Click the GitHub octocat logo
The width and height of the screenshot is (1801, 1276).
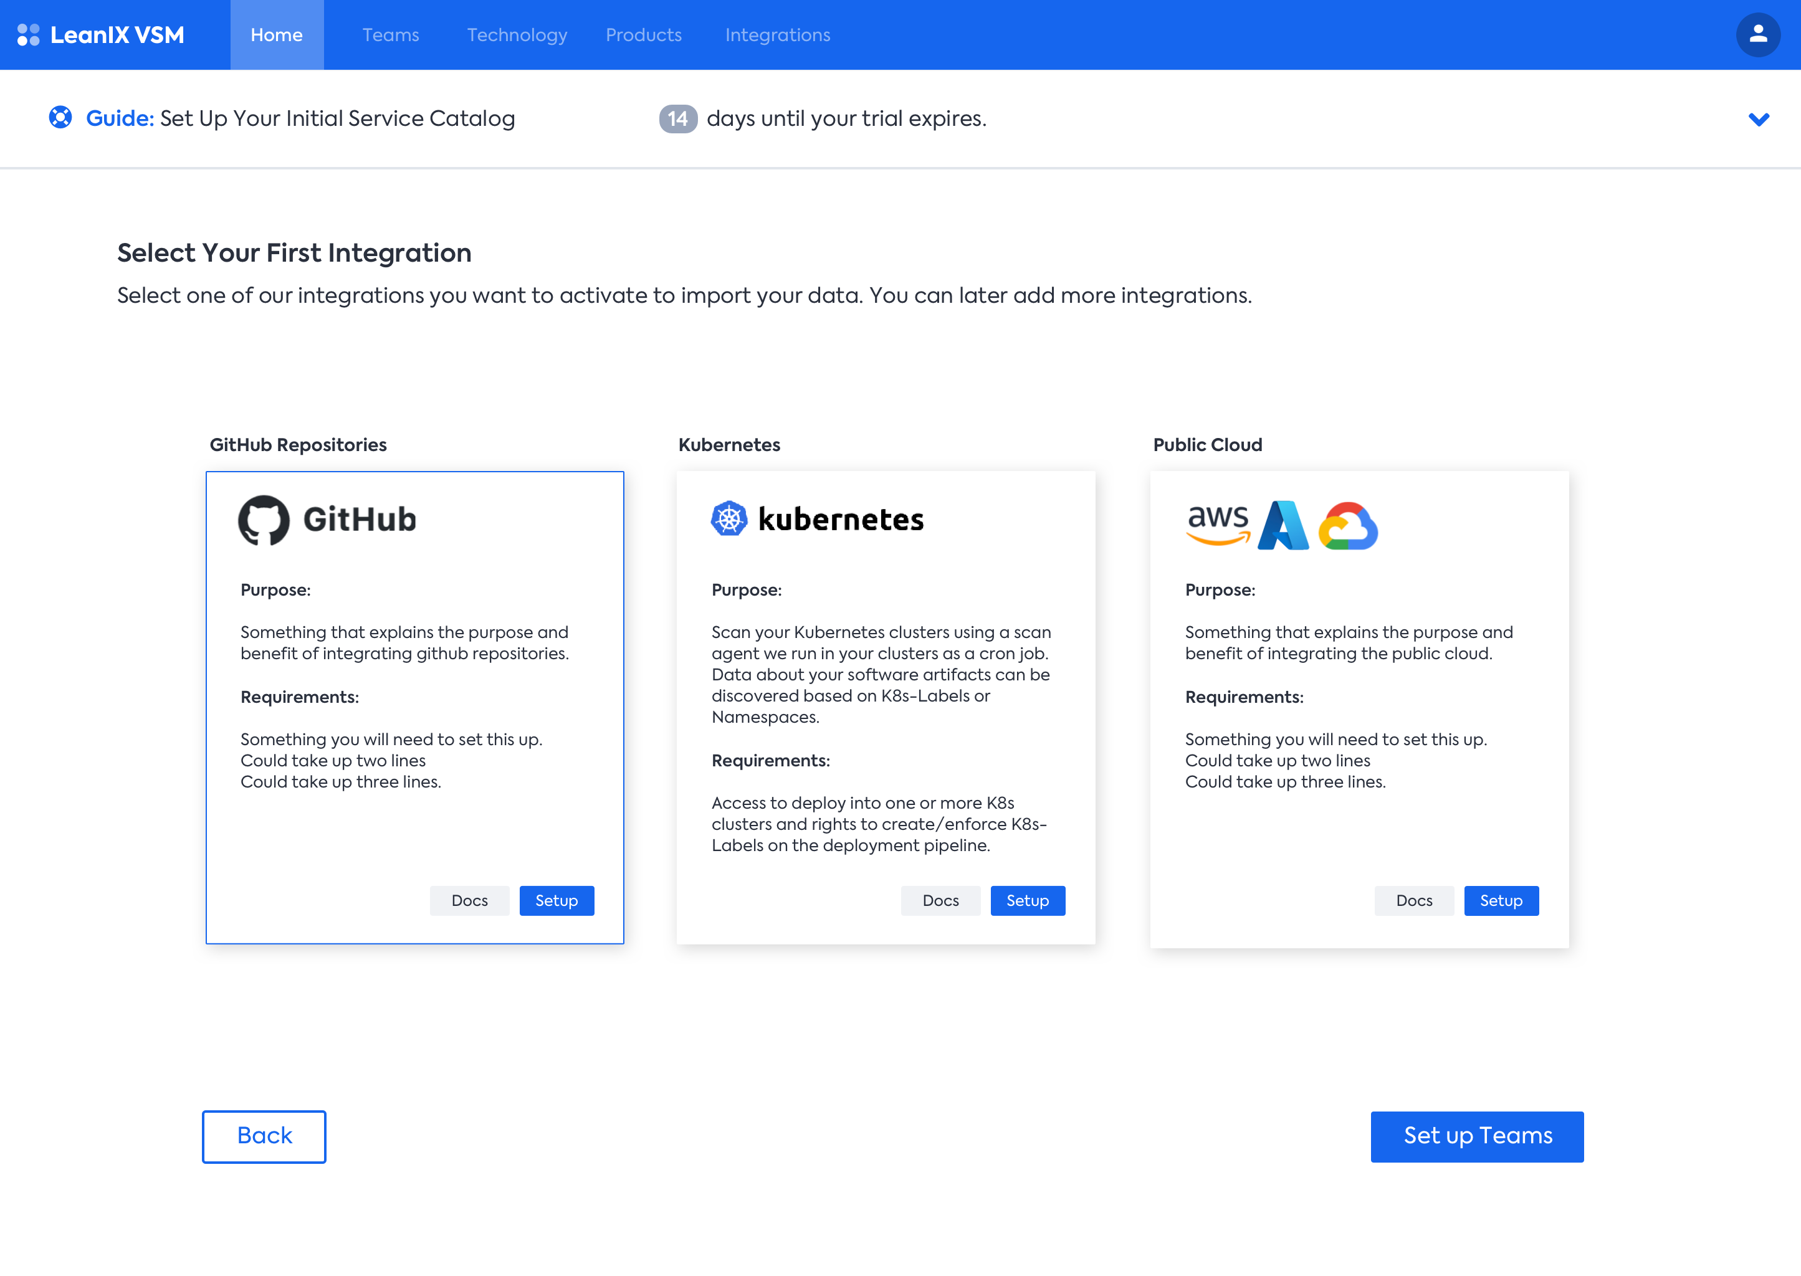click(x=264, y=520)
